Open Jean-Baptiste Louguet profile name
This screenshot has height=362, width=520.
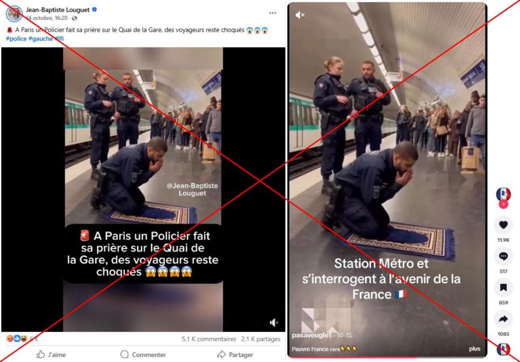pos(58,9)
